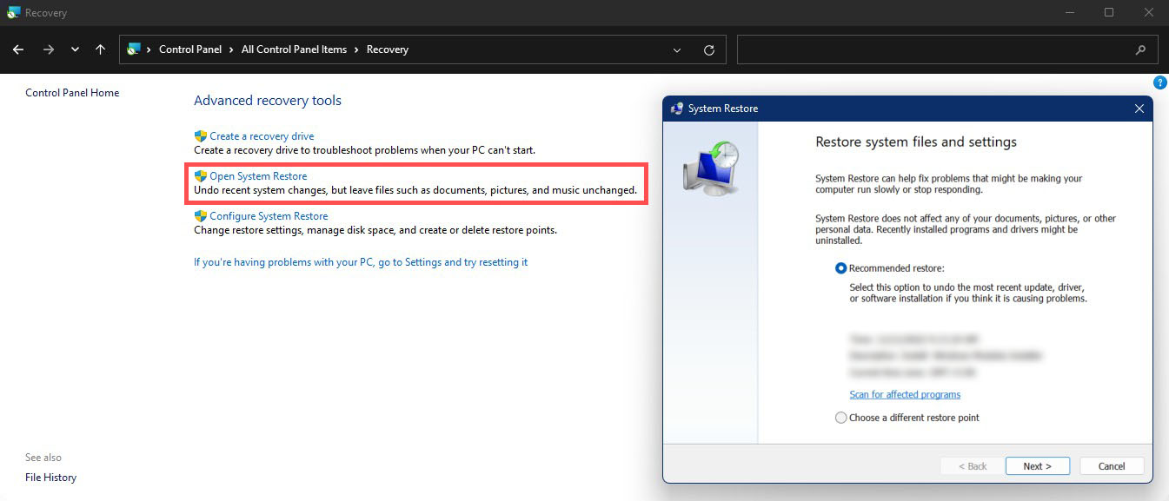Go back using the Back arrow
Image resolution: width=1169 pixels, height=501 pixels.
[18, 49]
